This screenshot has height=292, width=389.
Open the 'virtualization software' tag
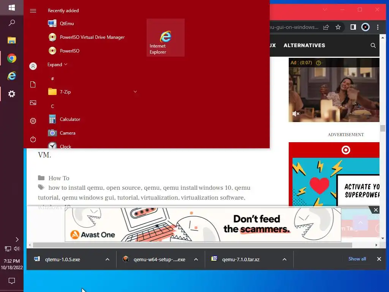pos(212,198)
